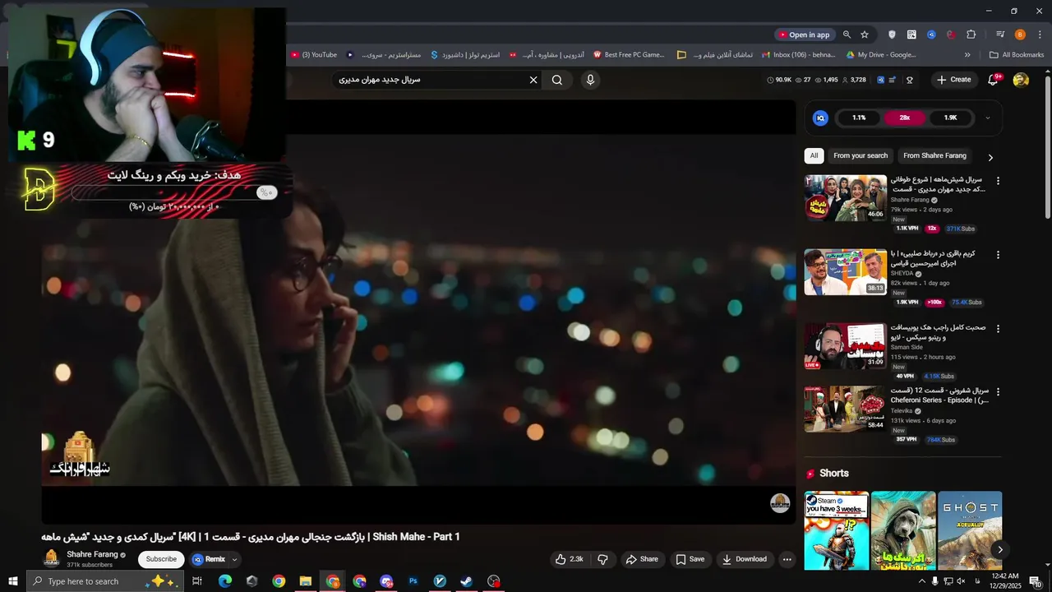This screenshot has height=592, width=1052.
Task: Expand the Remix dropdown arrow
Action: [234, 559]
